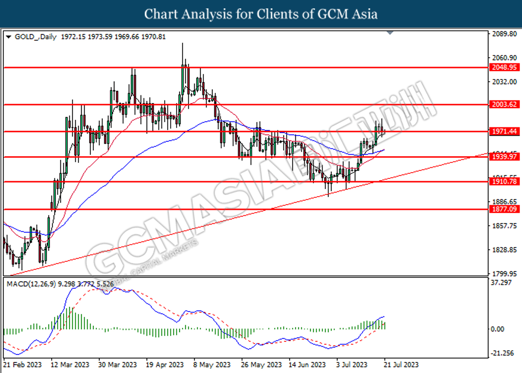Click the 37.297 MACD scale value
This screenshot has width=522, height=373.
tap(501, 283)
